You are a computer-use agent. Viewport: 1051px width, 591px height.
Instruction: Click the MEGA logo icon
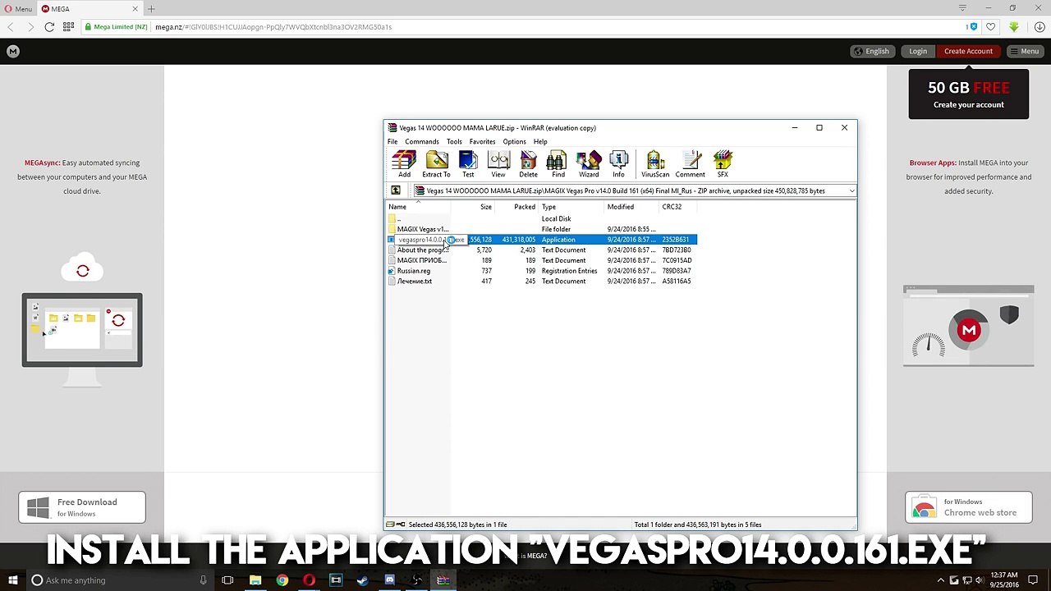12,51
